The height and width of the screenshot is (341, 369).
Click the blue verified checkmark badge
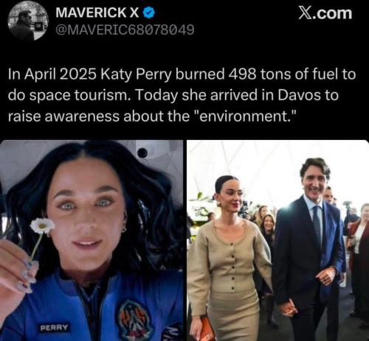tap(148, 13)
